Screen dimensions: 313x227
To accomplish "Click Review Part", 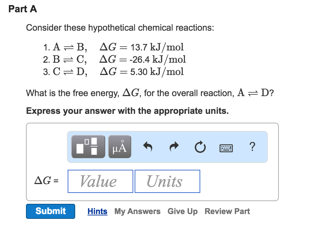I will [x=227, y=211].
